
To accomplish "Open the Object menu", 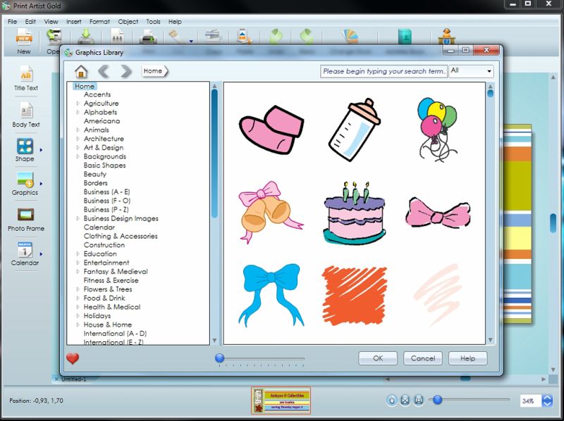I will [128, 22].
